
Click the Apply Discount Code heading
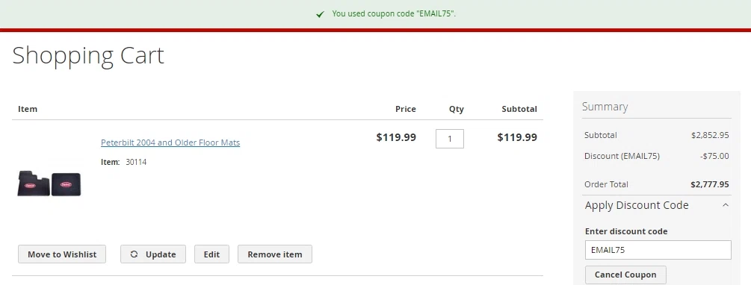click(x=637, y=205)
